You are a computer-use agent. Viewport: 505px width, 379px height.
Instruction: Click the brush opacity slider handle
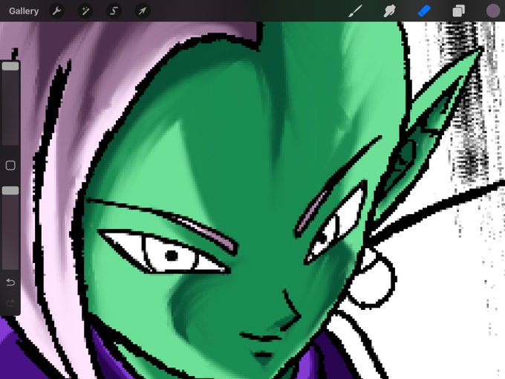tap(10, 191)
